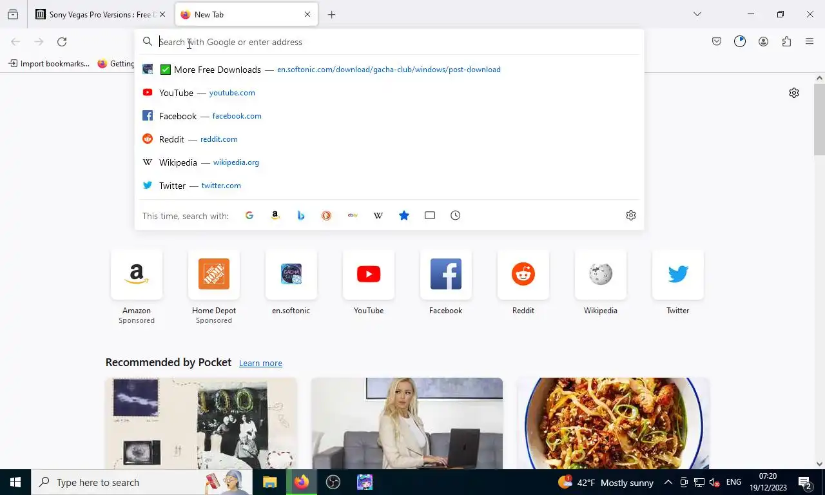Viewport: 825px width, 495px height.
Task: Open the application hamburger menu
Action: click(x=810, y=42)
